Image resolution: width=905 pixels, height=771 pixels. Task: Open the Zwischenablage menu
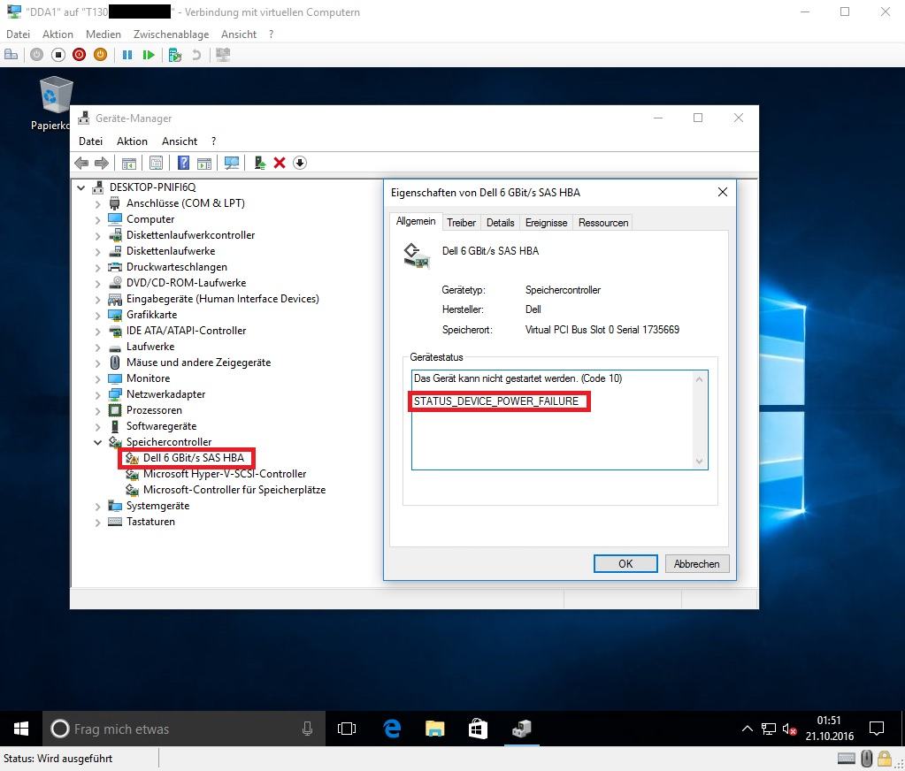[171, 34]
